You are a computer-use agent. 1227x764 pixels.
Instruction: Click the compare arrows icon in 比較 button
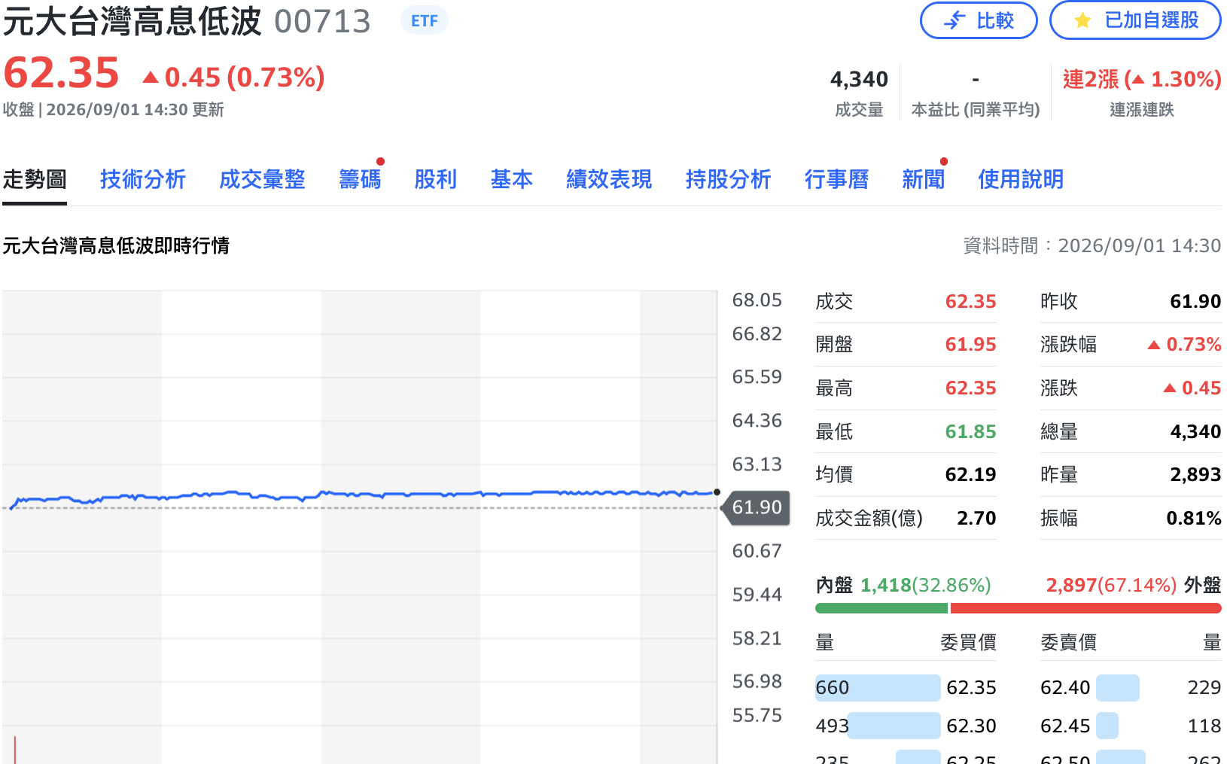955,20
